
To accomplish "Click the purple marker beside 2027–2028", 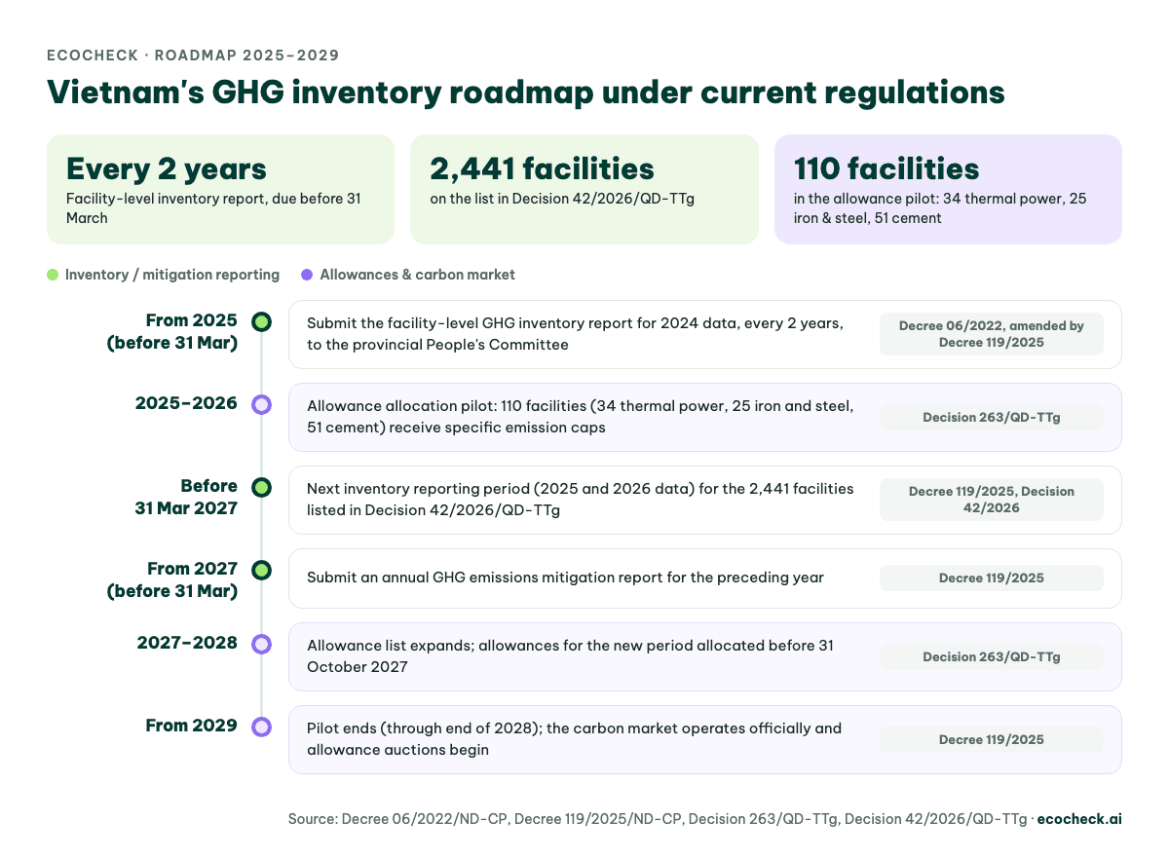I will 261,644.
